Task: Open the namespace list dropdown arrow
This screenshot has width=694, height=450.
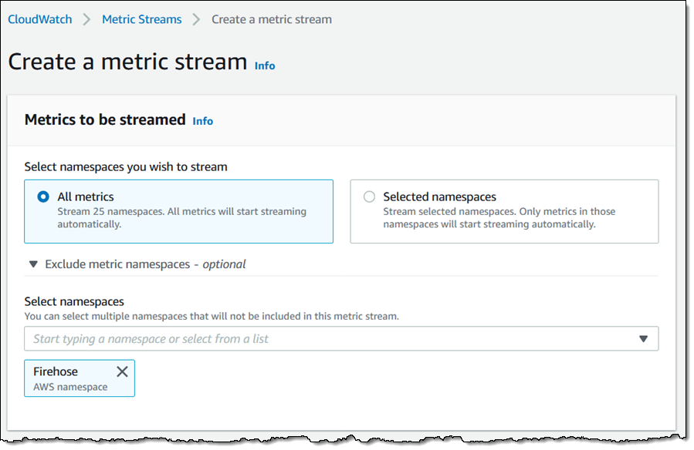Action: coord(643,339)
